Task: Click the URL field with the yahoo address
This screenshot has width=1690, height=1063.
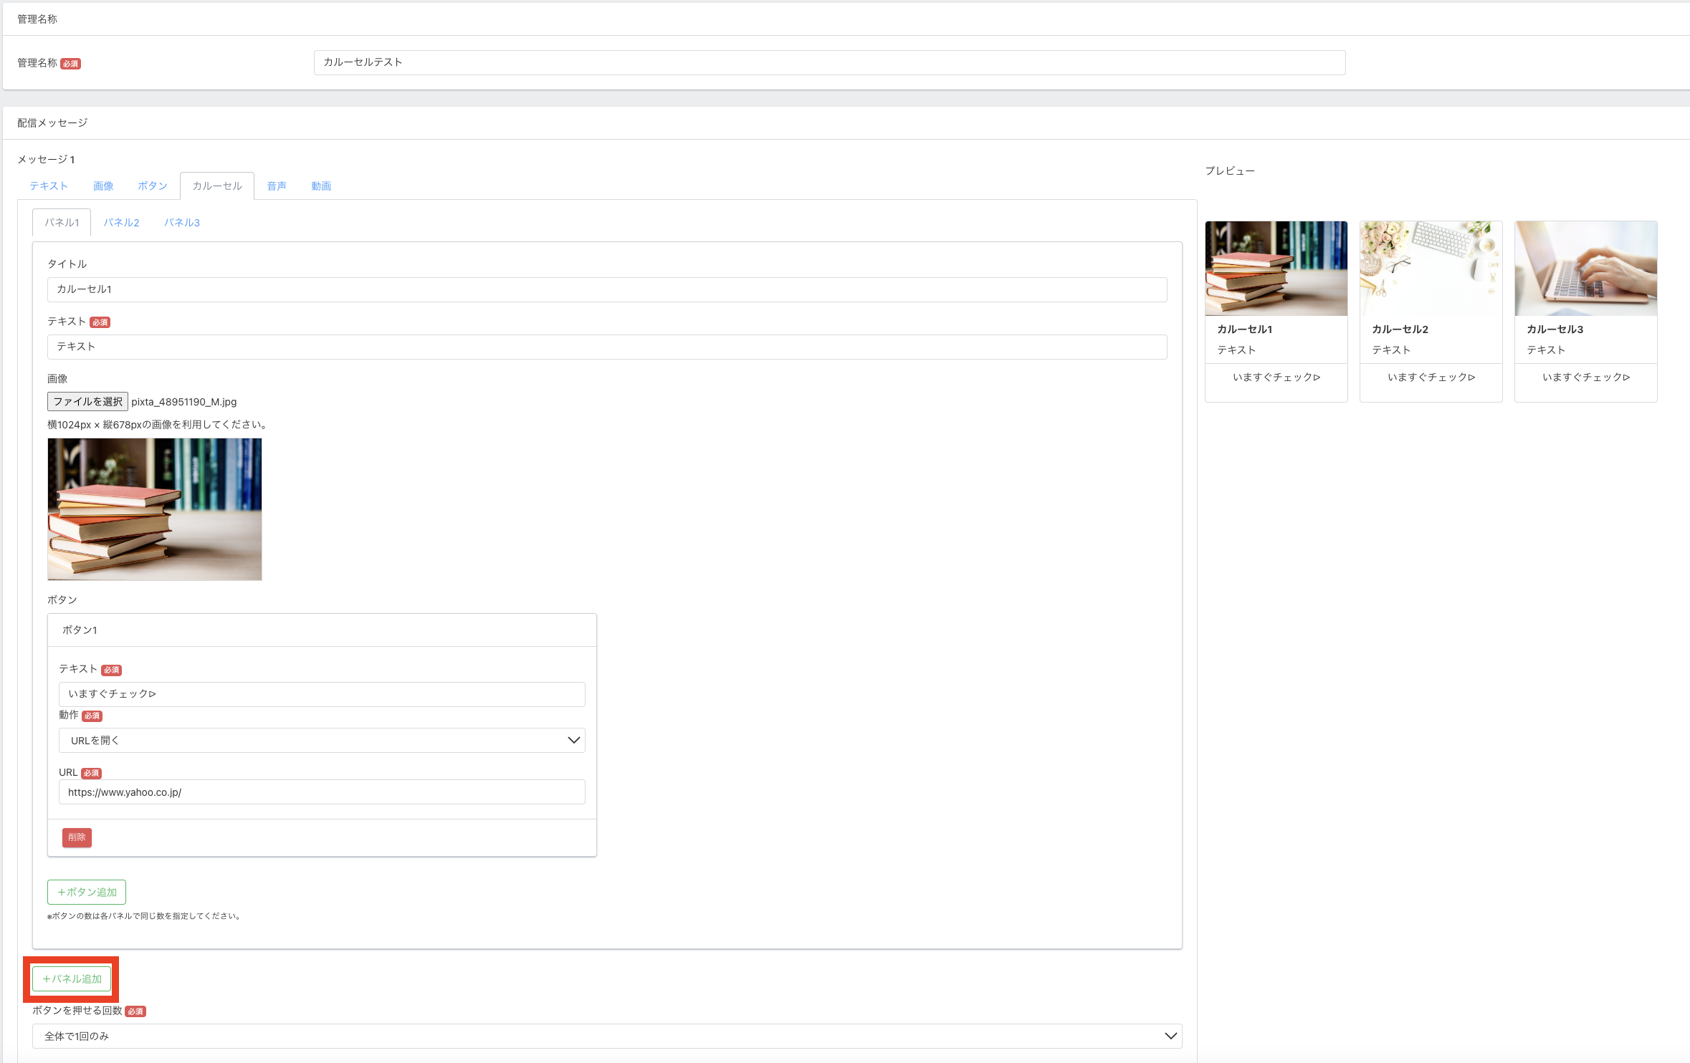Action: click(x=322, y=792)
